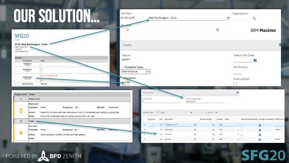Tick Appointment Required for task 30
Image resolution: width=289 pixels, height=163 pixels.
pos(242,135)
